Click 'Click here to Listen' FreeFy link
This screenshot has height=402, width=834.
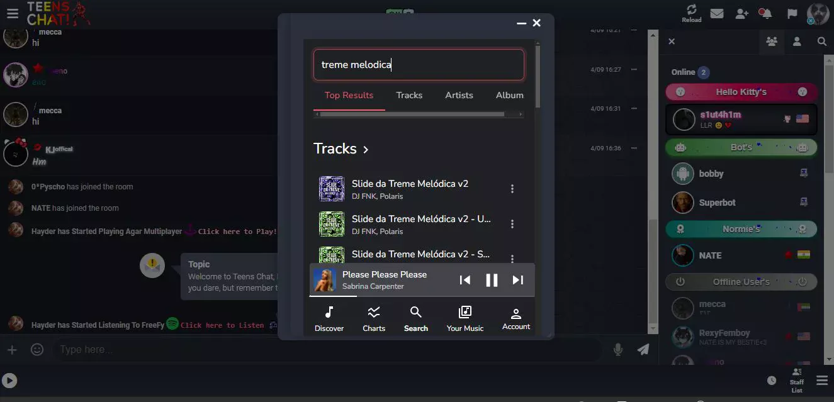coord(222,325)
